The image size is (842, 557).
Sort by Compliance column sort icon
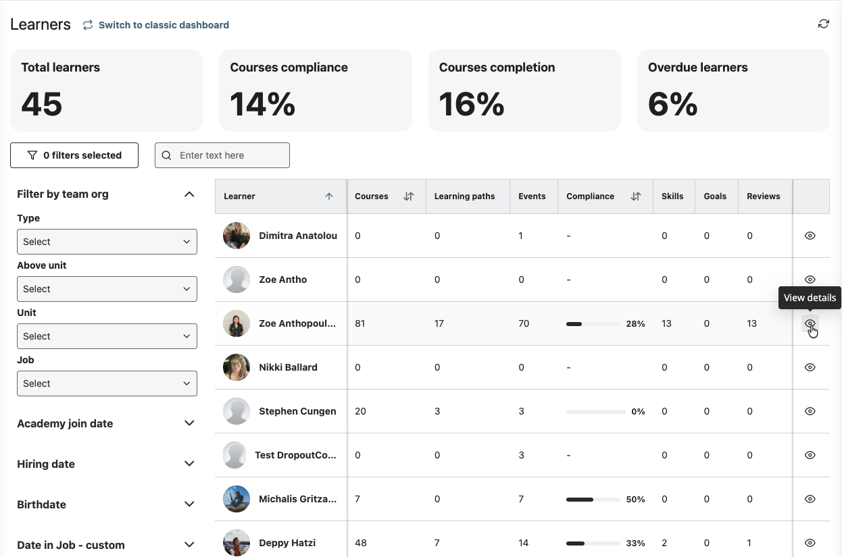(x=635, y=196)
